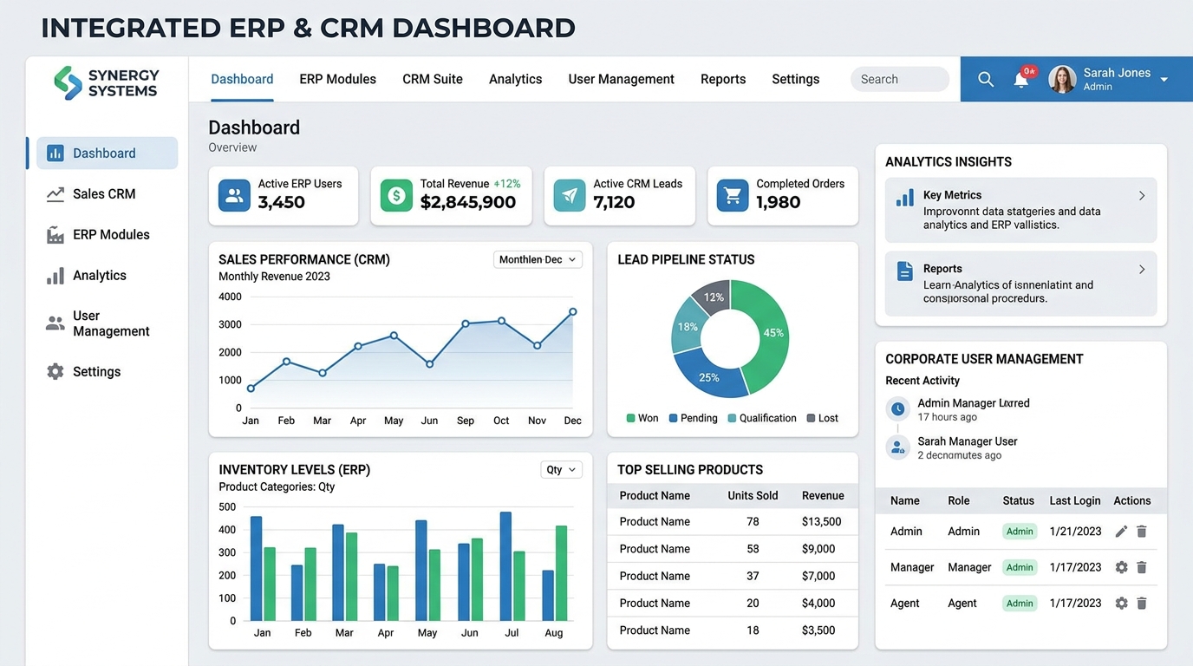Open the ERP Modules top tab

click(x=338, y=79)
